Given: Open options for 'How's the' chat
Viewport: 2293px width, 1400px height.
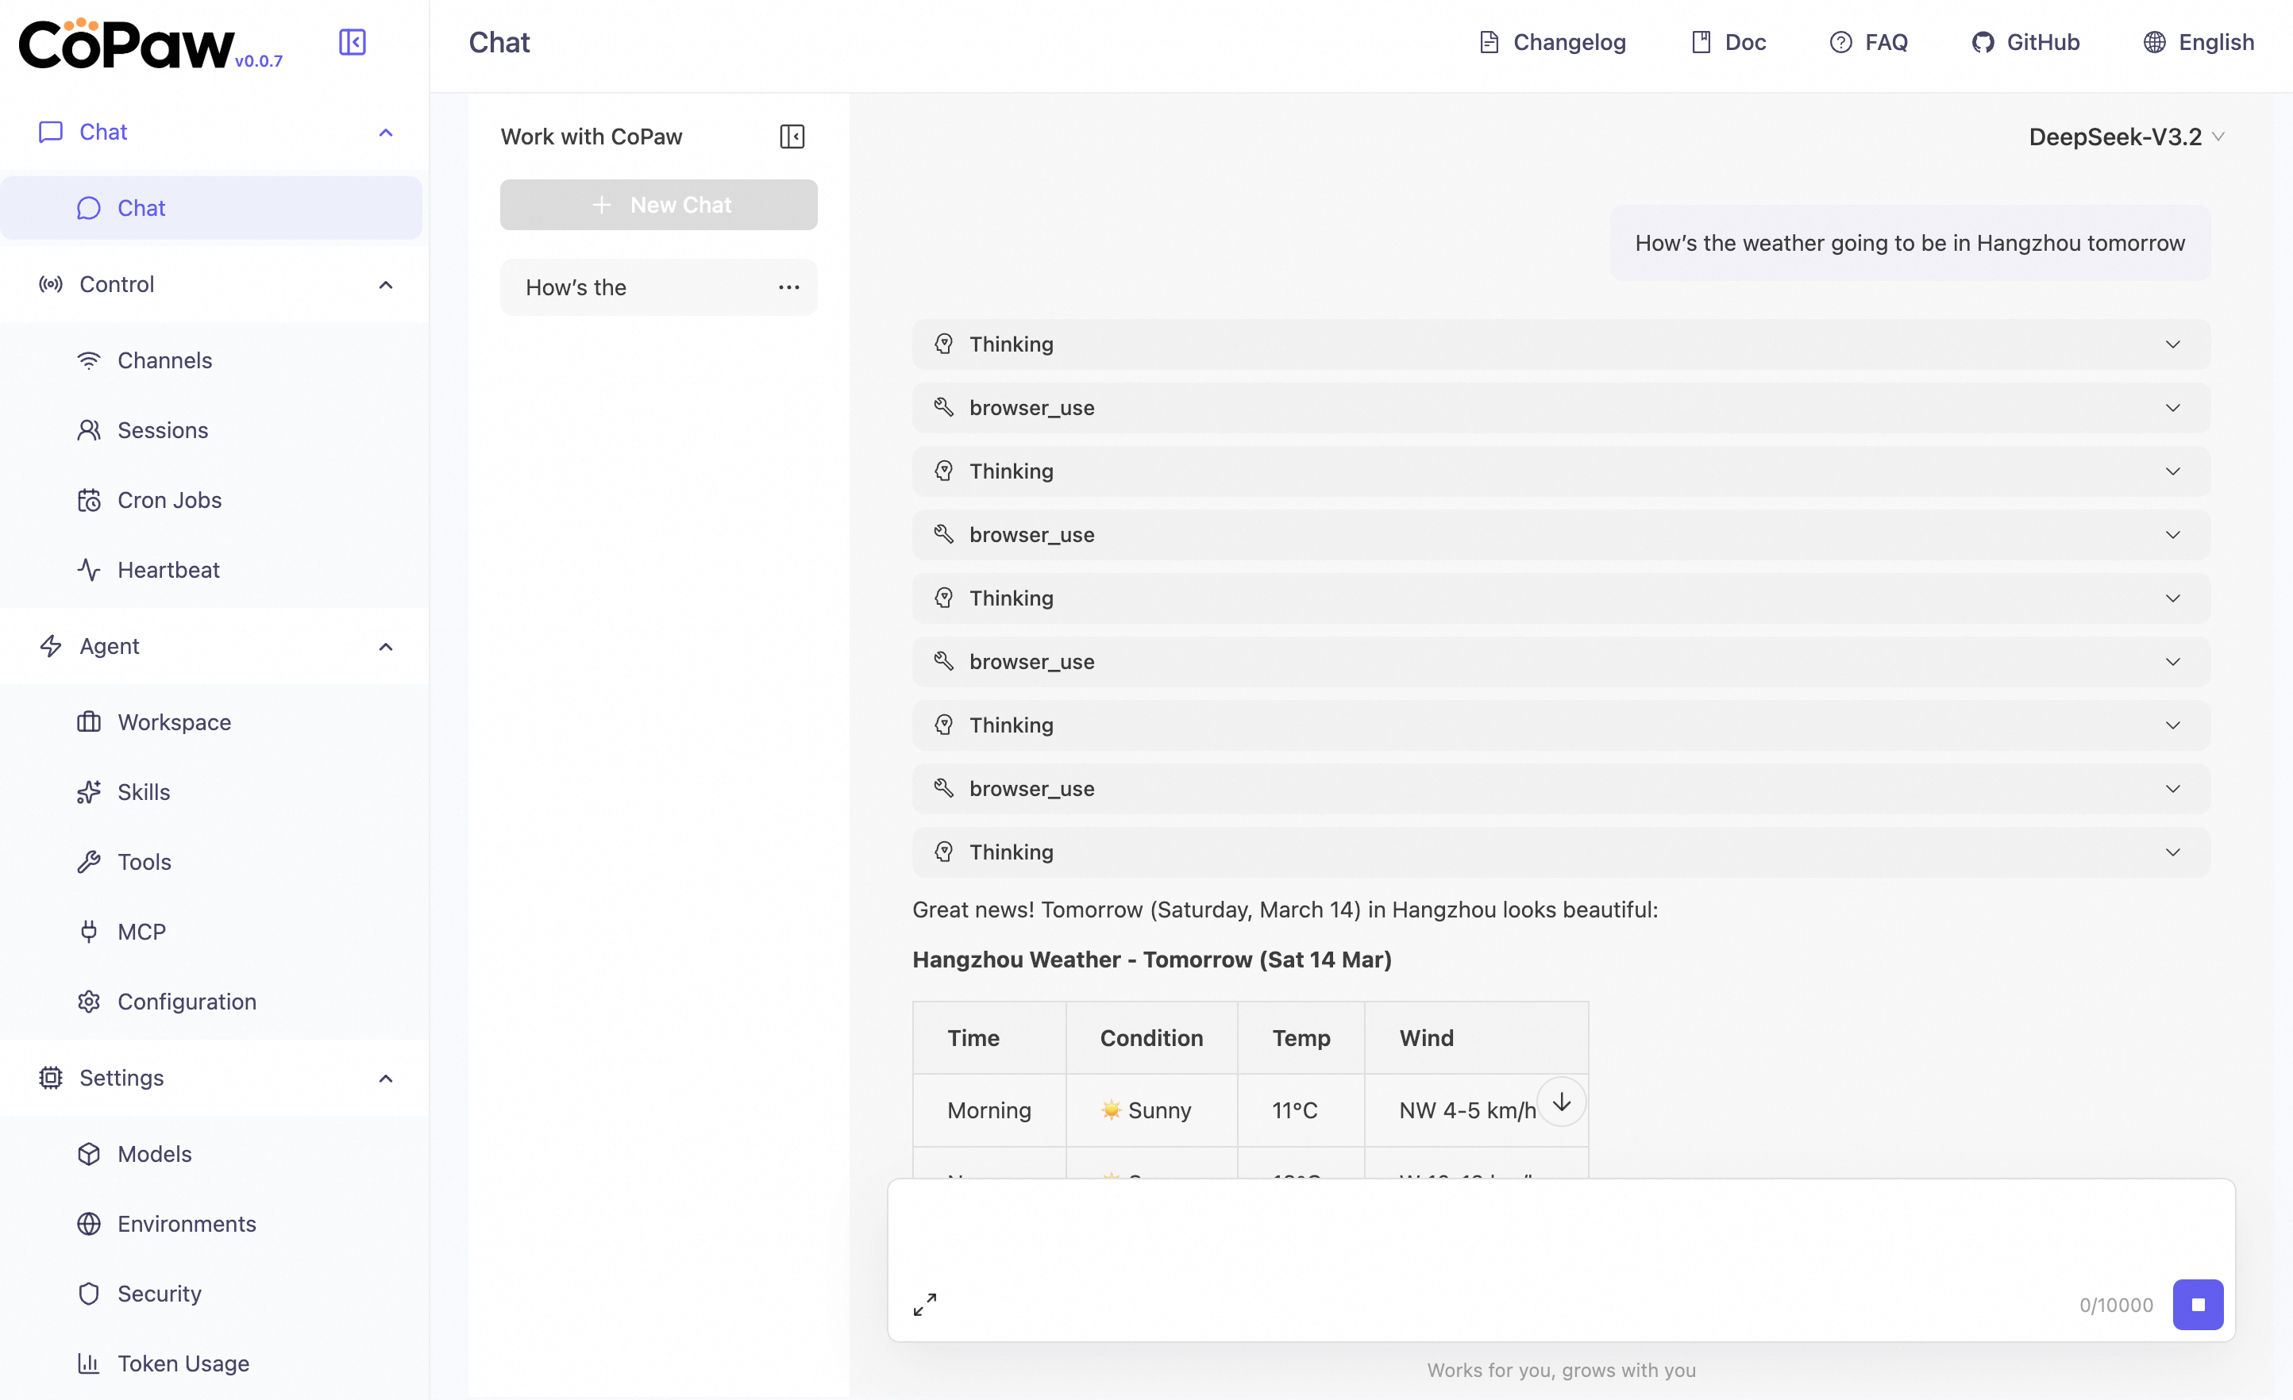Looking at the screenshot, I should 788,287.
